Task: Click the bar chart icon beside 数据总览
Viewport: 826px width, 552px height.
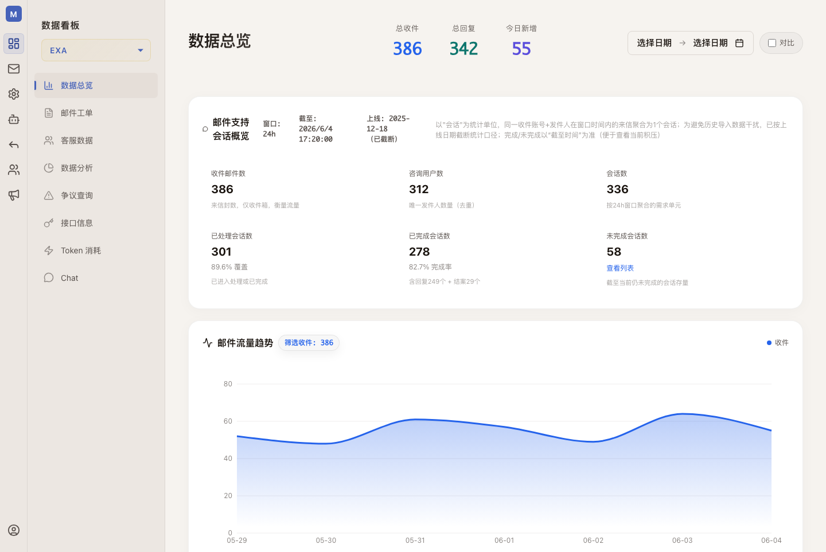Action: tap(49, 85)
